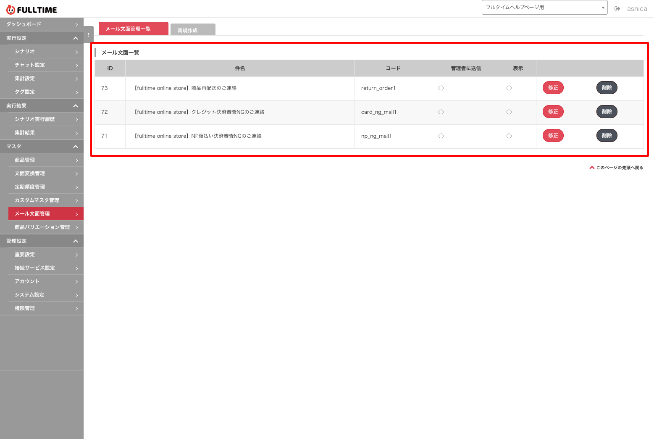Click the 表示 column header
Screen dimensions: 654x439
tap(518, 68)
